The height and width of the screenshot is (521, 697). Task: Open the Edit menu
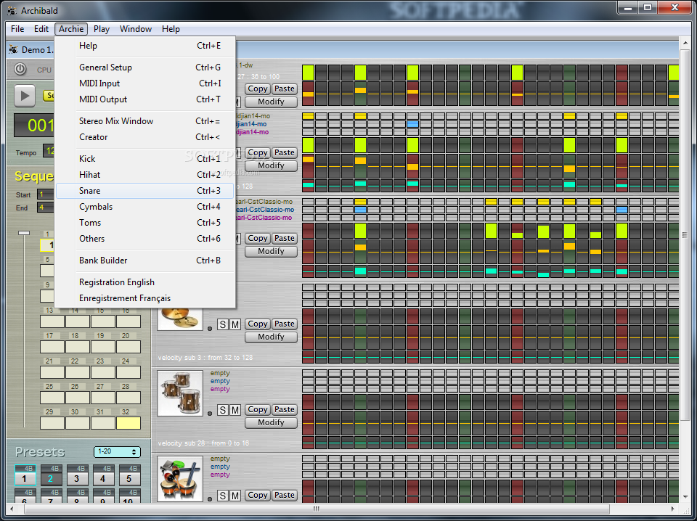(41, 29)
